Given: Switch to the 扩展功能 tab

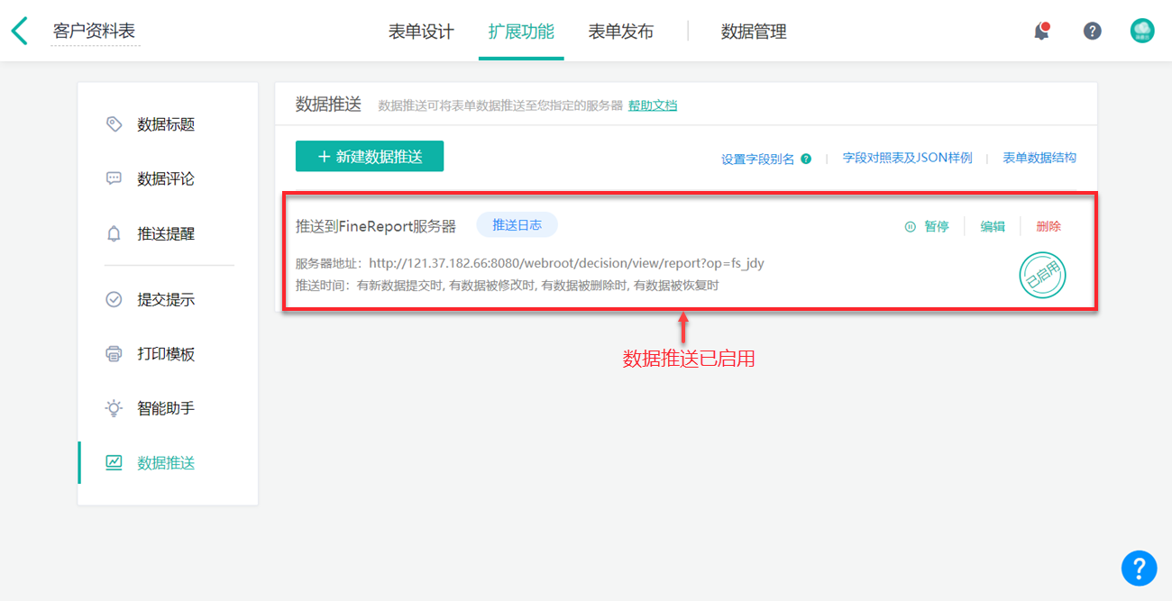Looking at the screenshot, I should click(x=521, y=32).
